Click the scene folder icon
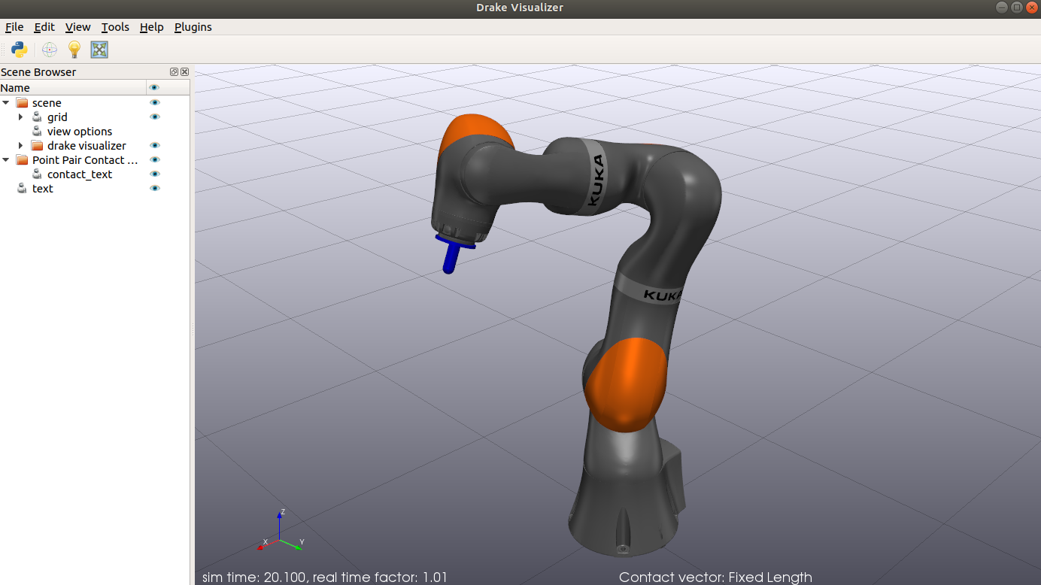 tap(22, 103)
